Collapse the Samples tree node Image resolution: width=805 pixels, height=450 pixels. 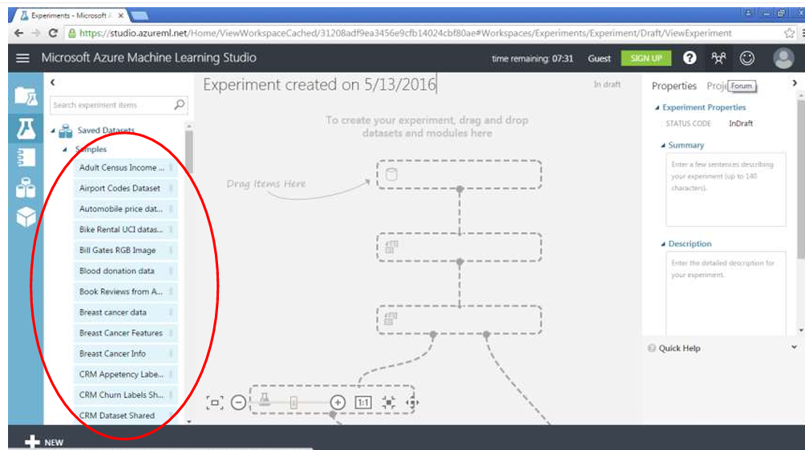[x=64, y=150]
